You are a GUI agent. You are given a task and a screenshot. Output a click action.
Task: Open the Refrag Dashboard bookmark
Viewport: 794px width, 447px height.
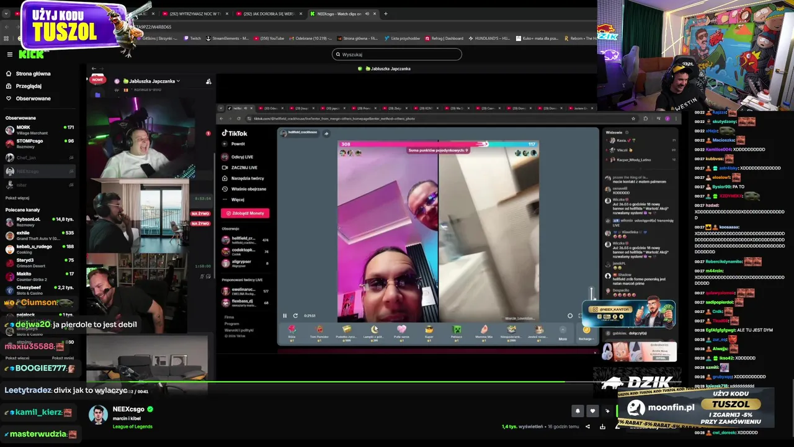444,38
